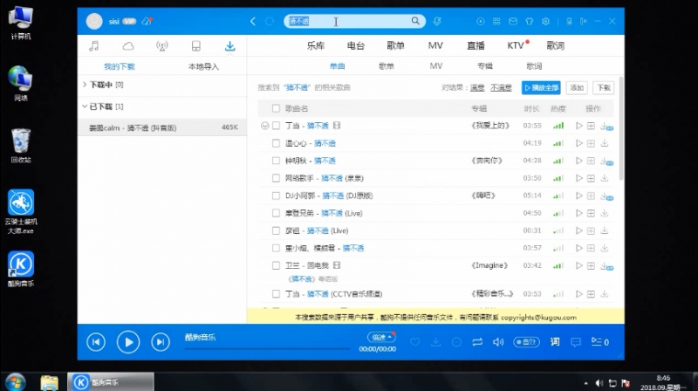Check the 钟明秋 - 猜不透 checkbox
698x391 pixels.
(x=276, y=161)
